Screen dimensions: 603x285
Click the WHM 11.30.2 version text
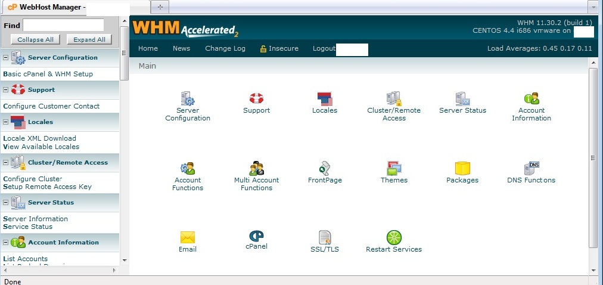tap(555, 23)
